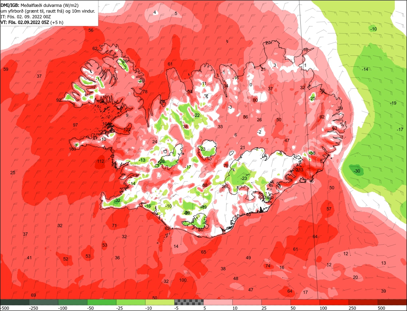The height and width of the screenshot is (311, 407).
Task: Click the legend swatch between 25 and 50
Action: [276, 302]
